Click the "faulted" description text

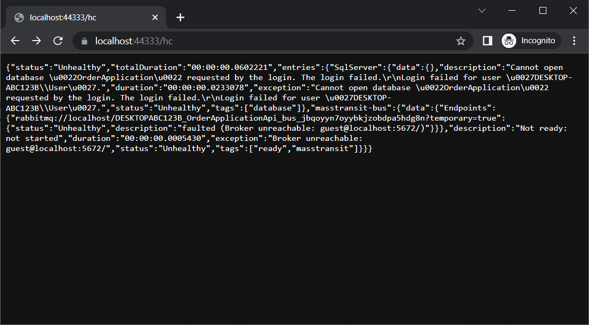tap(199, 128)
